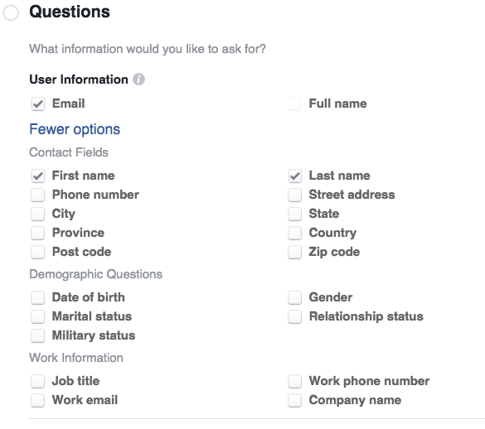The image size is (485, 429).
Task: Uncheck the Email checkbox
Action: [x=38, y=104]
